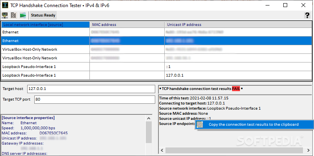The width and height of the screenshot is (314, 156).
Task: Sort by Local network interface [source] header
Action: tap(45, 25)
